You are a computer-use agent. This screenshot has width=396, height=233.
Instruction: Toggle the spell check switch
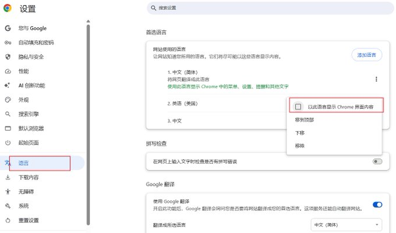(x=377, y=161)
